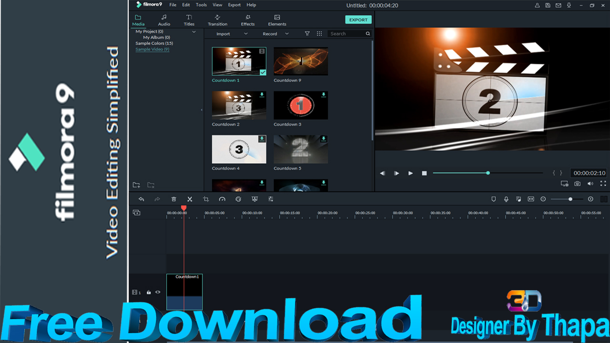Click the green EXPORT button
This screenshot has width=610, height=343.
(358, 20)
